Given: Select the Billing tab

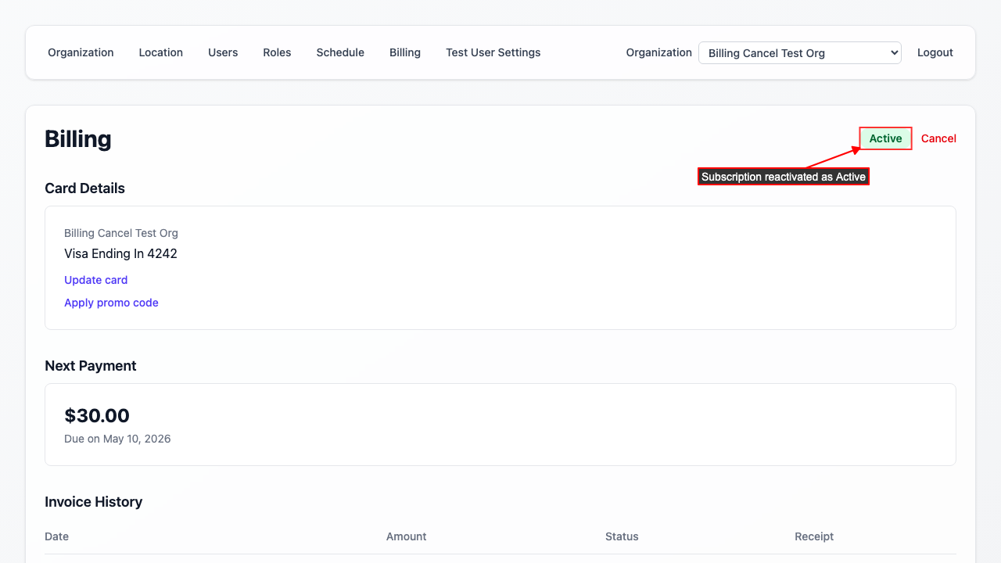Looking at the screenshot, I should click(405, 52).
